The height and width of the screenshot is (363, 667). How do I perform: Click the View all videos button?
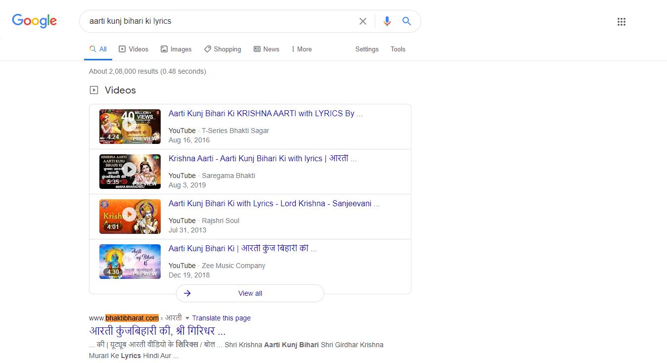250,293
